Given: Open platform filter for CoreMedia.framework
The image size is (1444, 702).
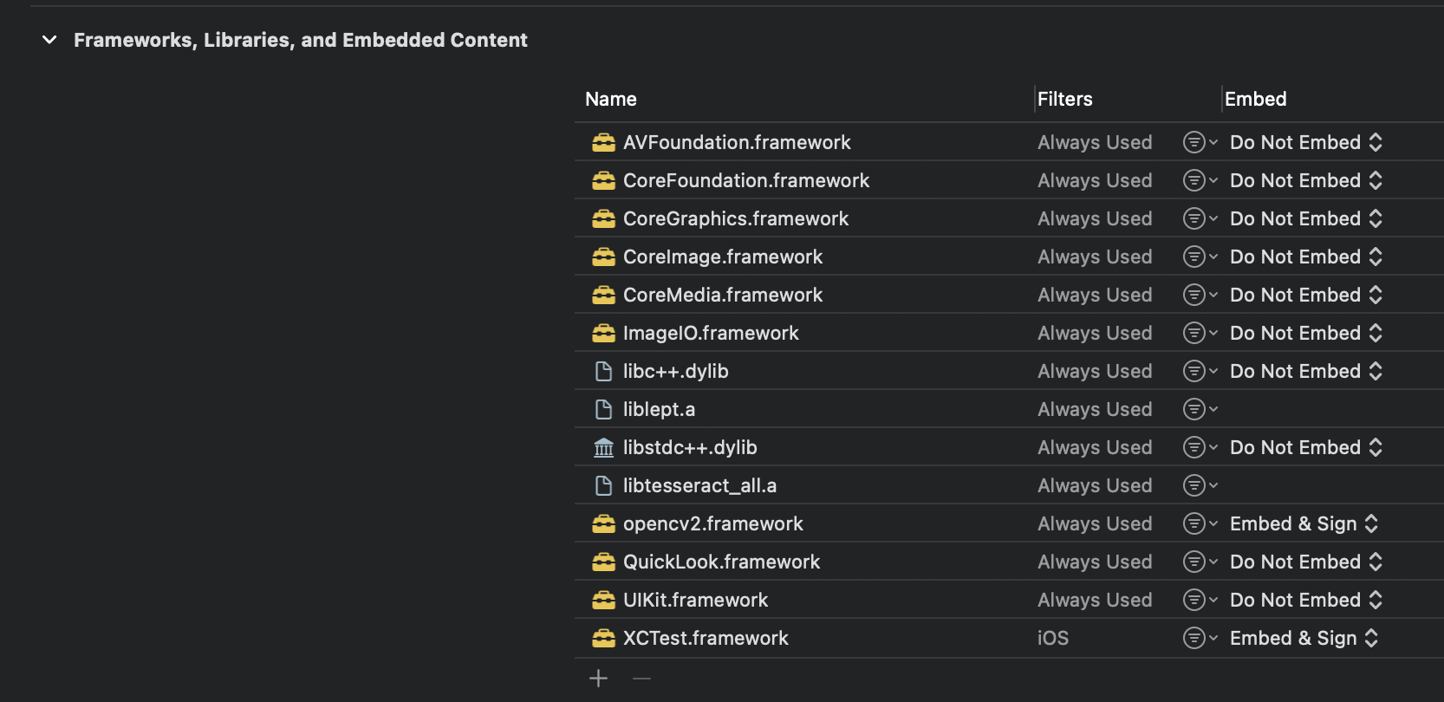Looking at the screenshot, I should [x=1200, y=295].
